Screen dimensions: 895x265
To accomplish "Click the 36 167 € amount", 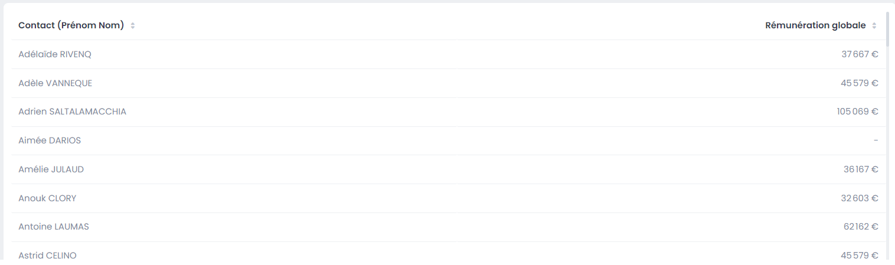I will 861,169.
